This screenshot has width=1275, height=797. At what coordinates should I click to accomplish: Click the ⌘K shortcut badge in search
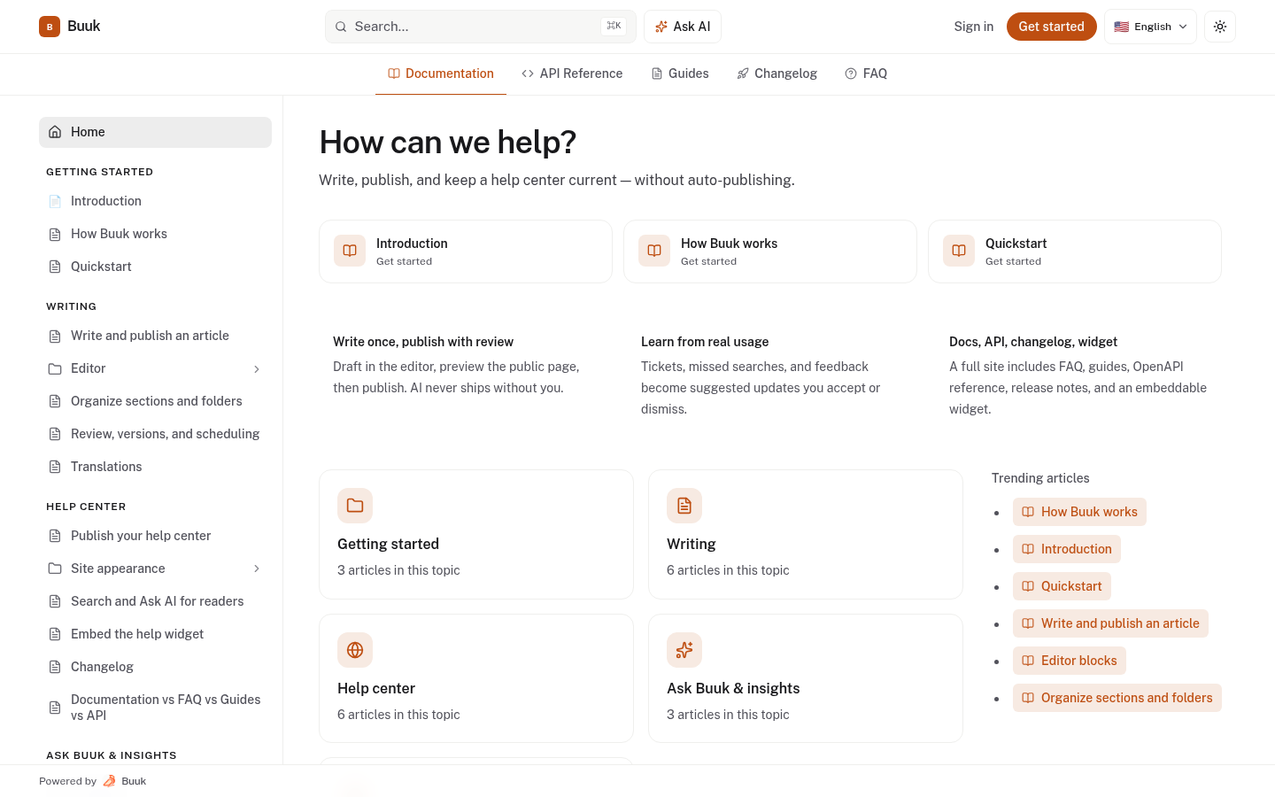point(614,27)
